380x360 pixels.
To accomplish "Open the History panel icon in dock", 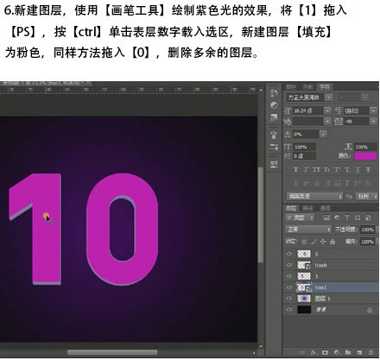I will (274, 93).
